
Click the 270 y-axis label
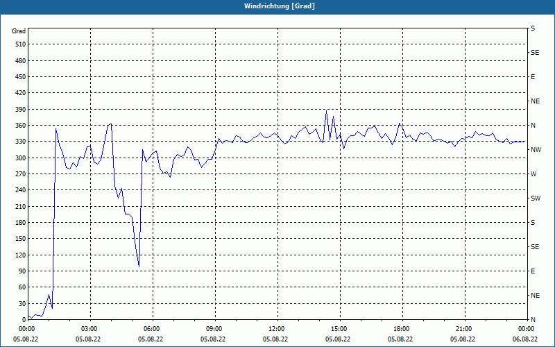(x=21, y=174)
